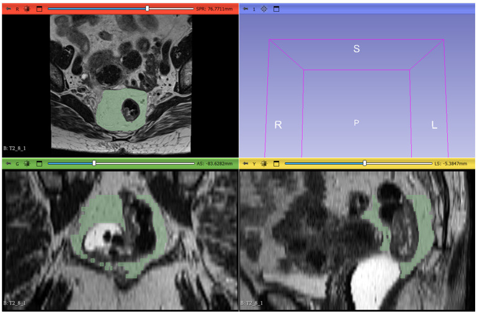Click the S orientation label in 3D view

pos(357,49)
